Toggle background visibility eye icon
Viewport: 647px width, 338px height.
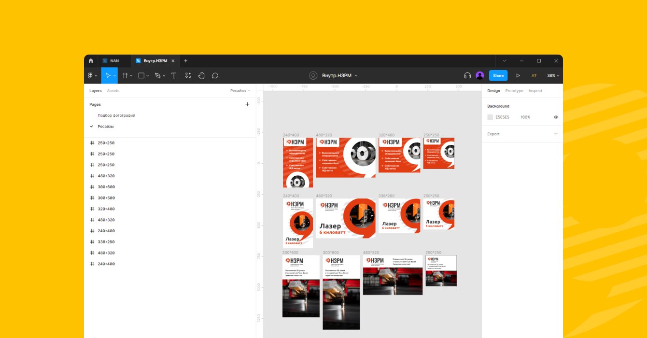(556, 117)
